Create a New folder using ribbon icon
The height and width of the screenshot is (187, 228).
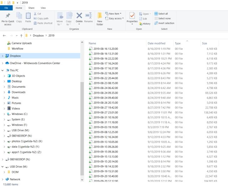[x=100, y=16]
